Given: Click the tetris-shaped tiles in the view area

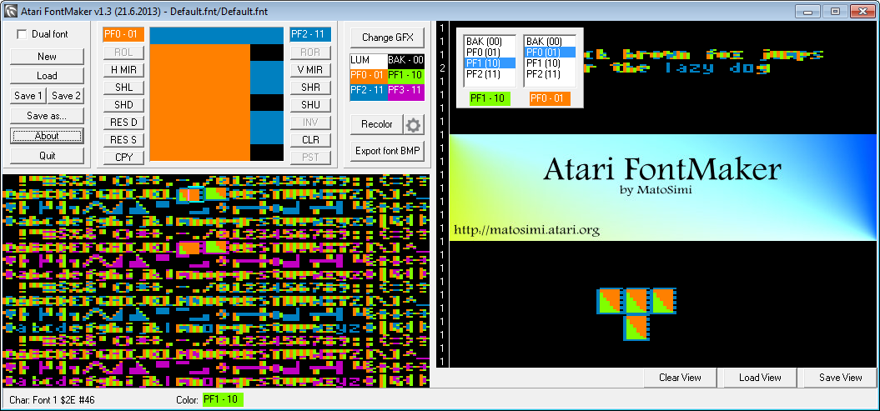Looking at the screenshot, I should tap(636, 314).
